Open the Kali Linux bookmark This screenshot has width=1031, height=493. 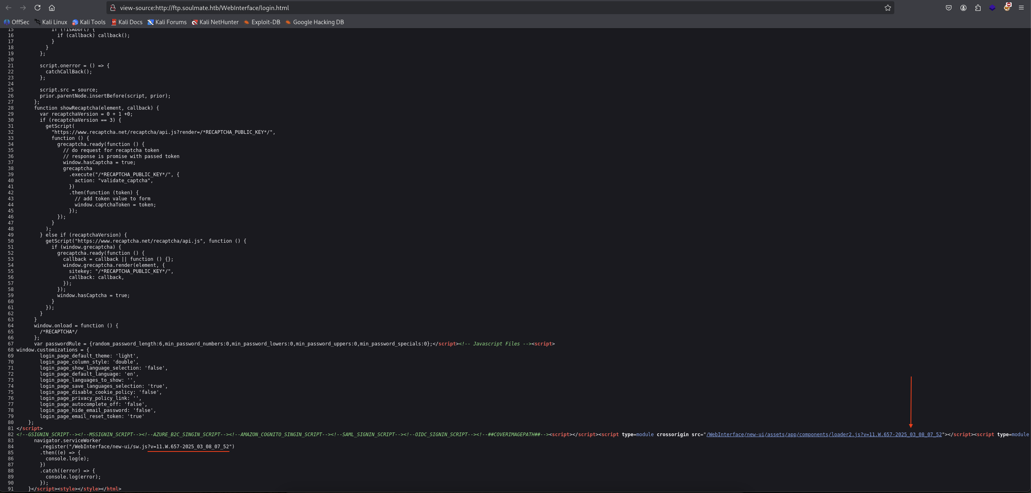tap(51, 22)
